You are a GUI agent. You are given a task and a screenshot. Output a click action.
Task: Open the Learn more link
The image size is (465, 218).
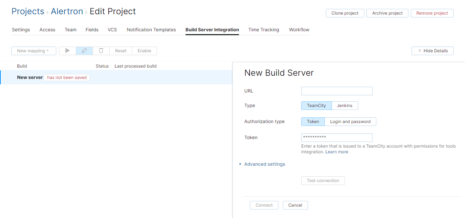[x=336, y=151]
